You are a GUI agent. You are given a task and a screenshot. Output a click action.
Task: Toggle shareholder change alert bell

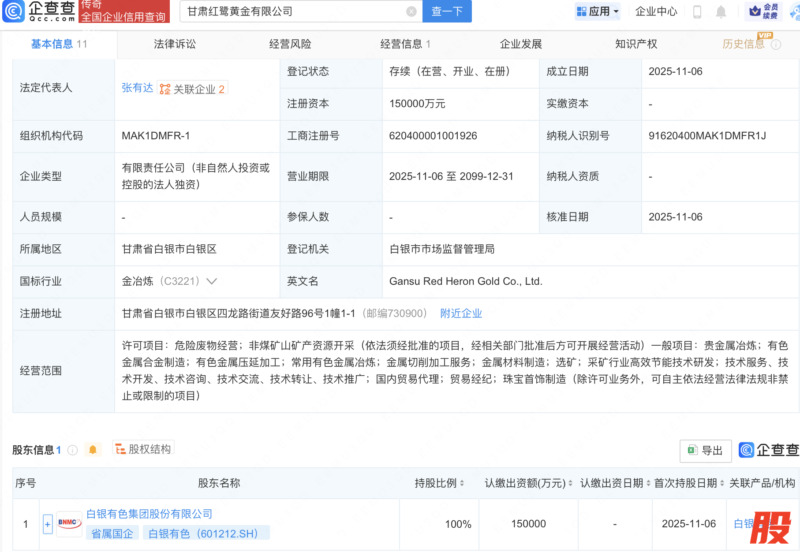click(x=93, y=450)
